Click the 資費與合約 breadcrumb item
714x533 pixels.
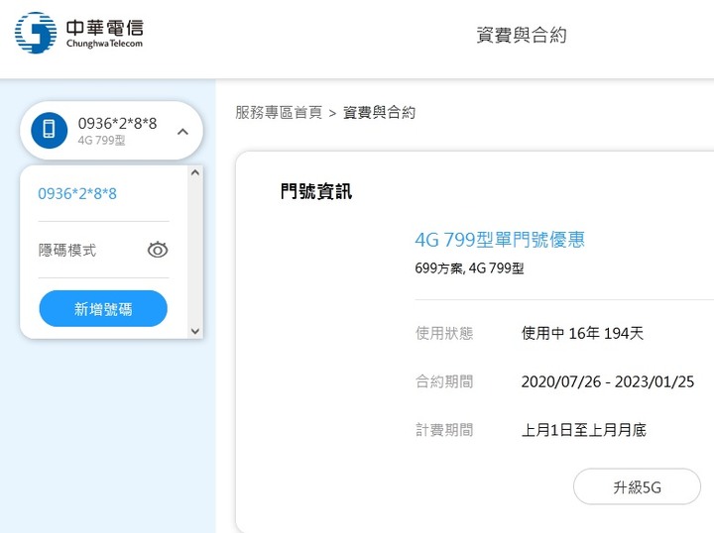click(379, 112)
